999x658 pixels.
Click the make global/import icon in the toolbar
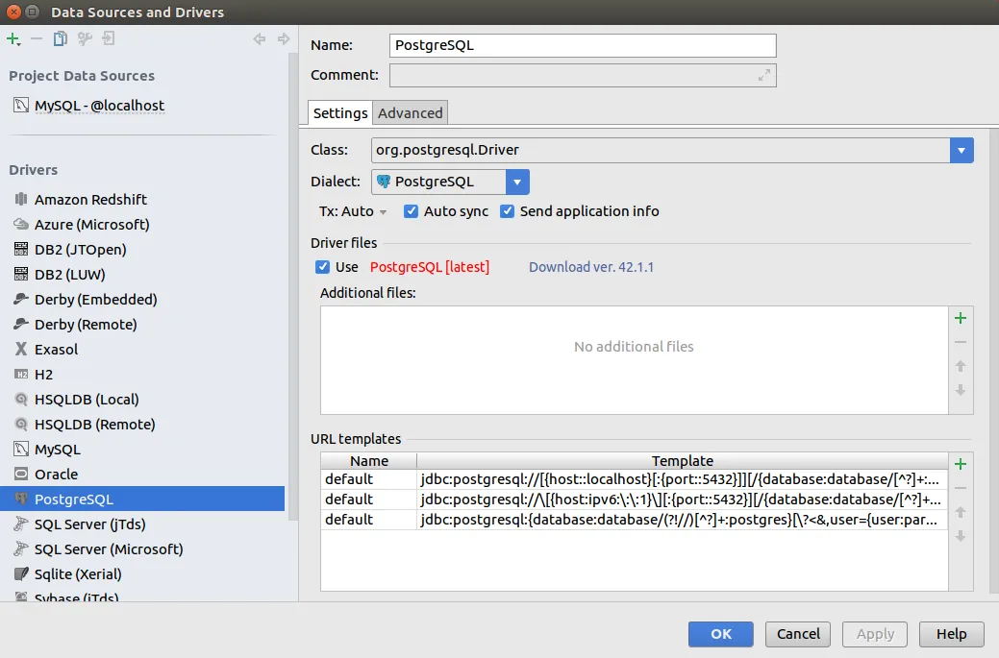(109, 38)
